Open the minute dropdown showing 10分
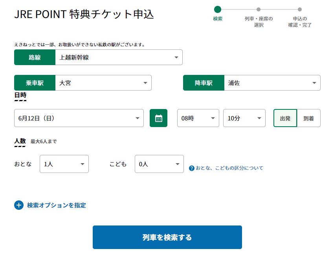The image size is (332, 260). pyautogui.click(x=244, y=118)
